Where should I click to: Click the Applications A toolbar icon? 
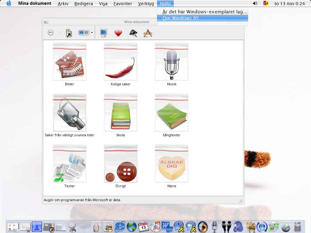[x=148, y=33]
